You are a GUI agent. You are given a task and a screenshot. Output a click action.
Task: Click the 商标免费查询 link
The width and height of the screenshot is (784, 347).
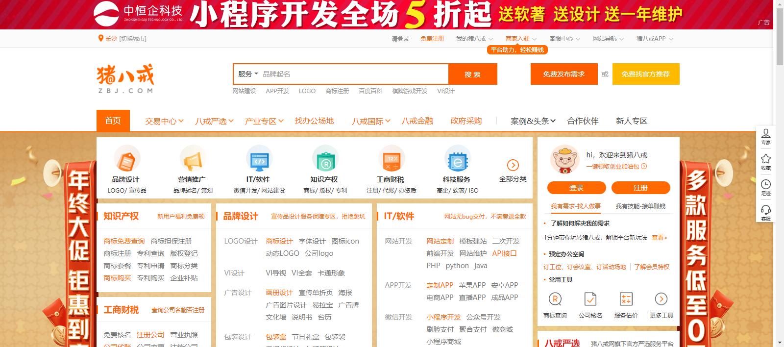(x=124, y=241)
